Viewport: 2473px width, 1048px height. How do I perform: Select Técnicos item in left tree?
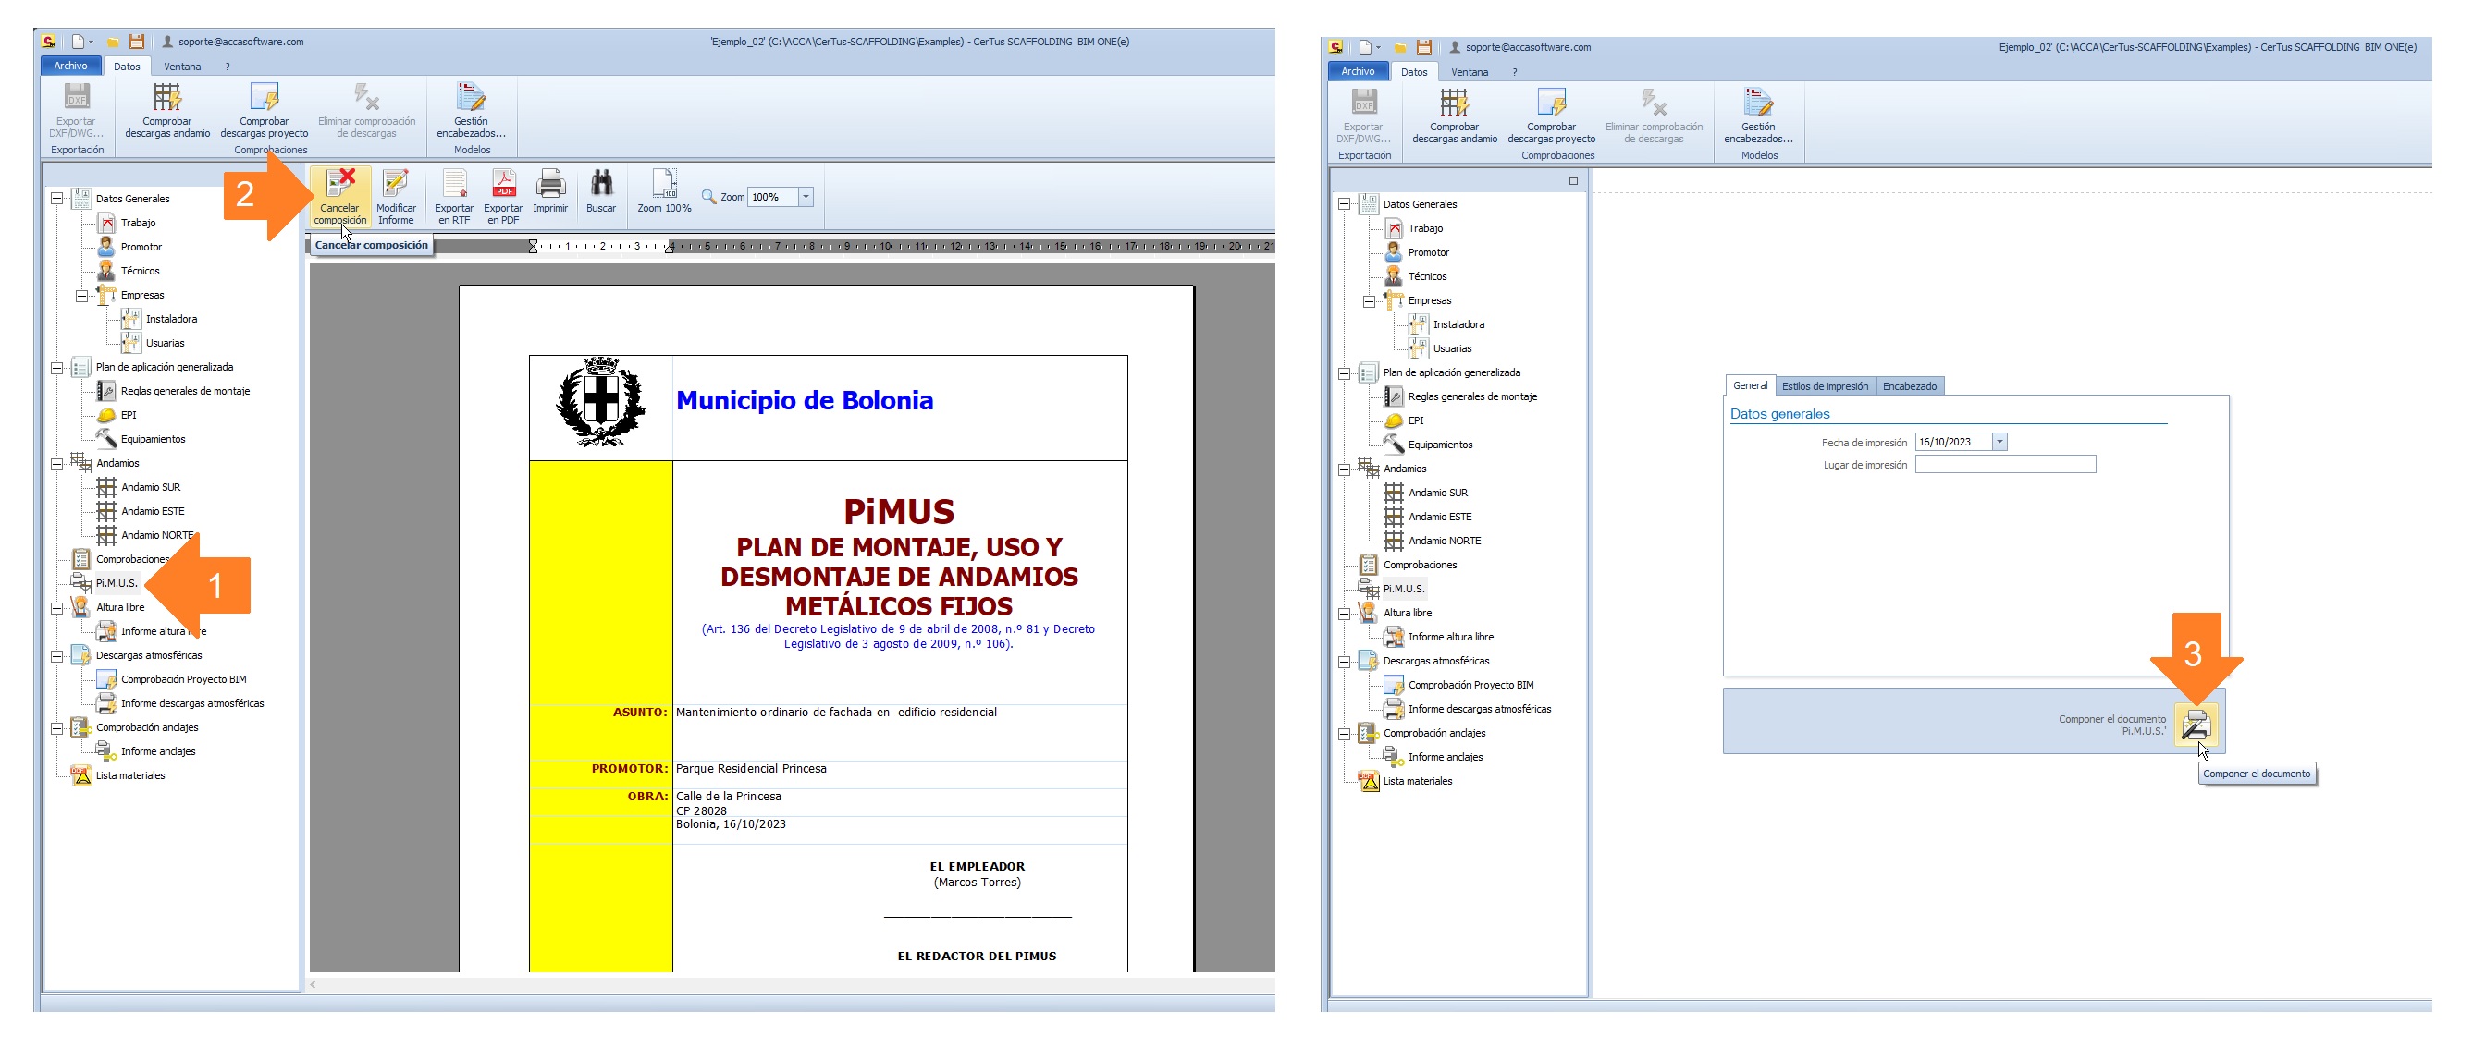[x=141, y=272]
